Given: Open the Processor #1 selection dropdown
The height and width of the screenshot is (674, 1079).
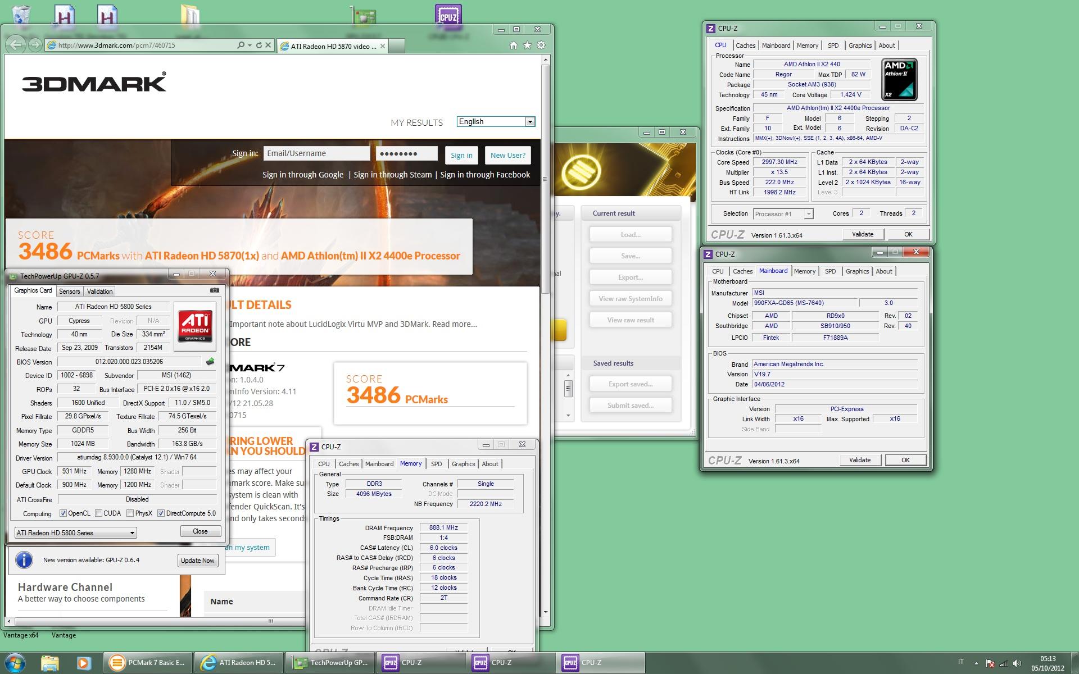Looking at the screenshot, I should pos(783,214).
